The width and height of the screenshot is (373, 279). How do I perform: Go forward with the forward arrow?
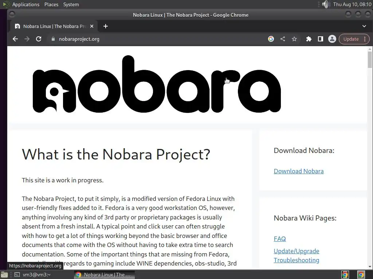click(27, 39)
